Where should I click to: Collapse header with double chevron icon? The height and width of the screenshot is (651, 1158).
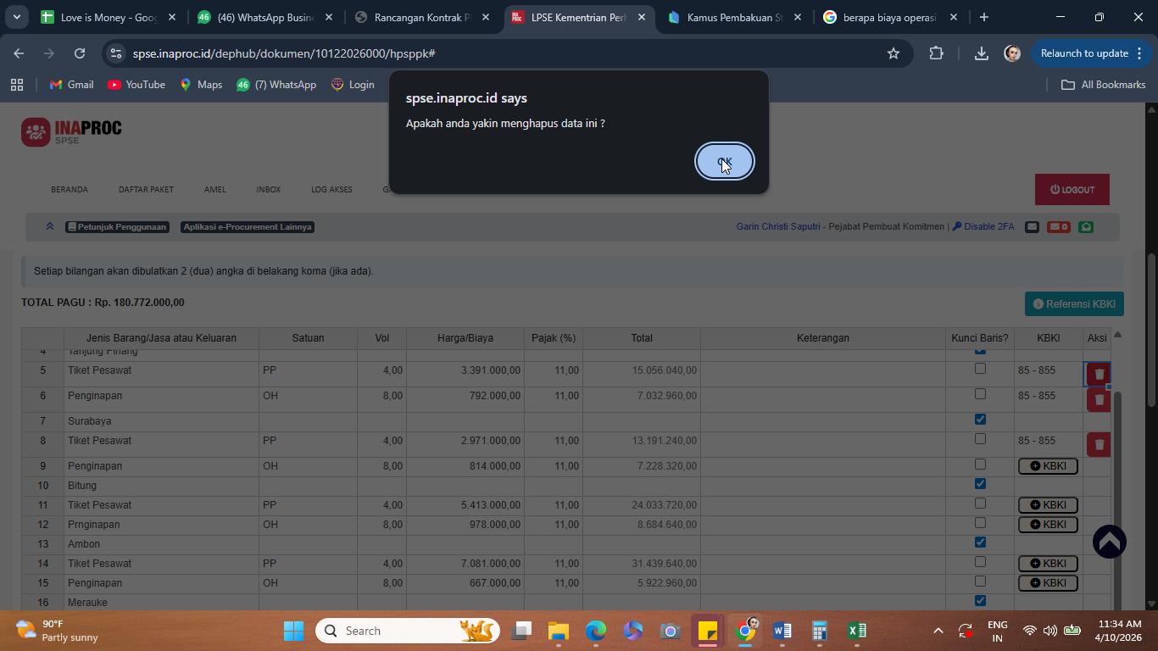coord(50,226)
